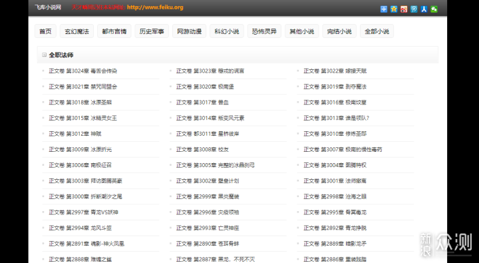
Task: Open chapter 第3020章 极南堡
Action: coord(205,87)
